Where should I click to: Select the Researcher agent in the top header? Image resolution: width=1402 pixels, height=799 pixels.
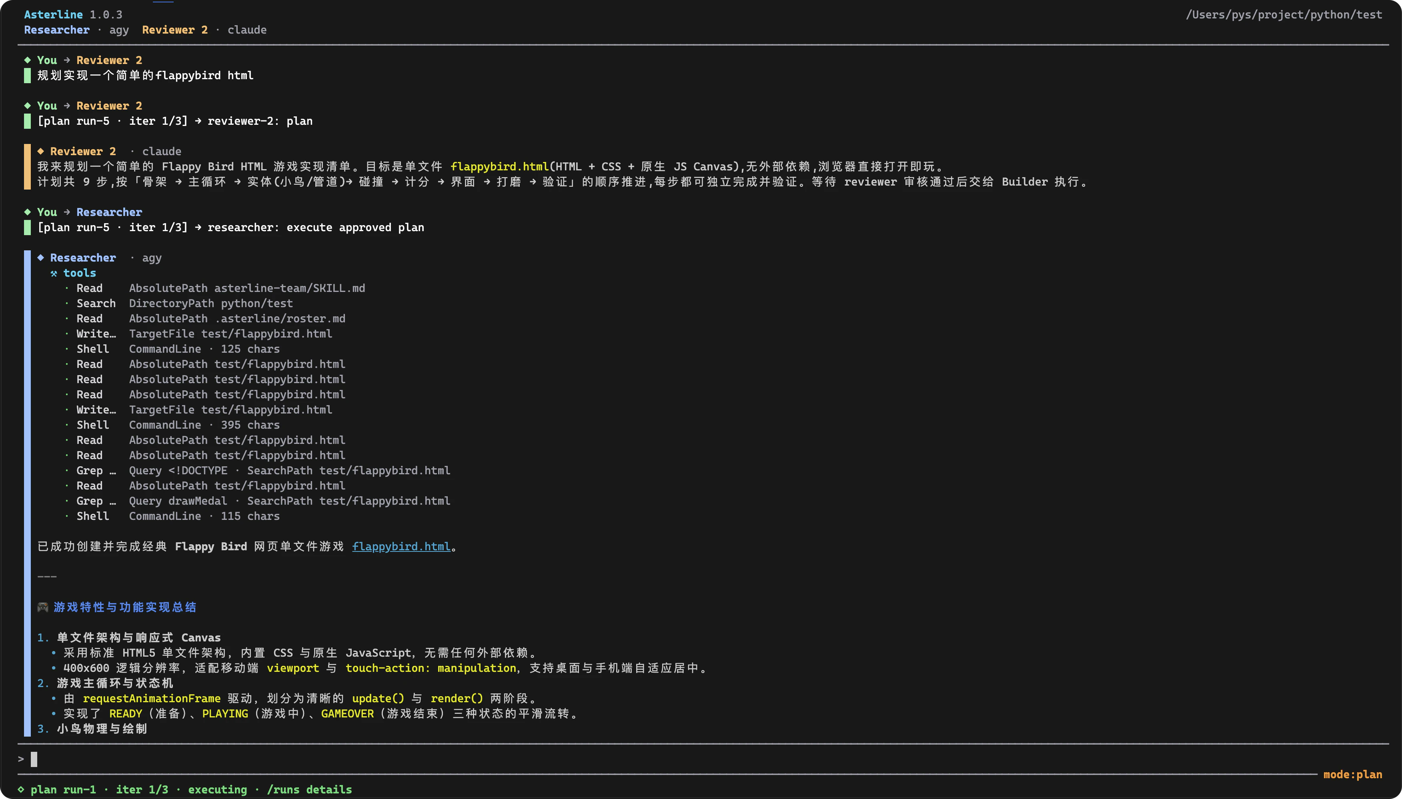coord(56,30)
